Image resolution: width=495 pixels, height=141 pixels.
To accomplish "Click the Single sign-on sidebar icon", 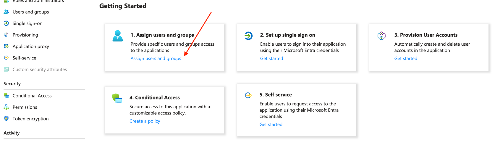I will (x=6, y=23).
